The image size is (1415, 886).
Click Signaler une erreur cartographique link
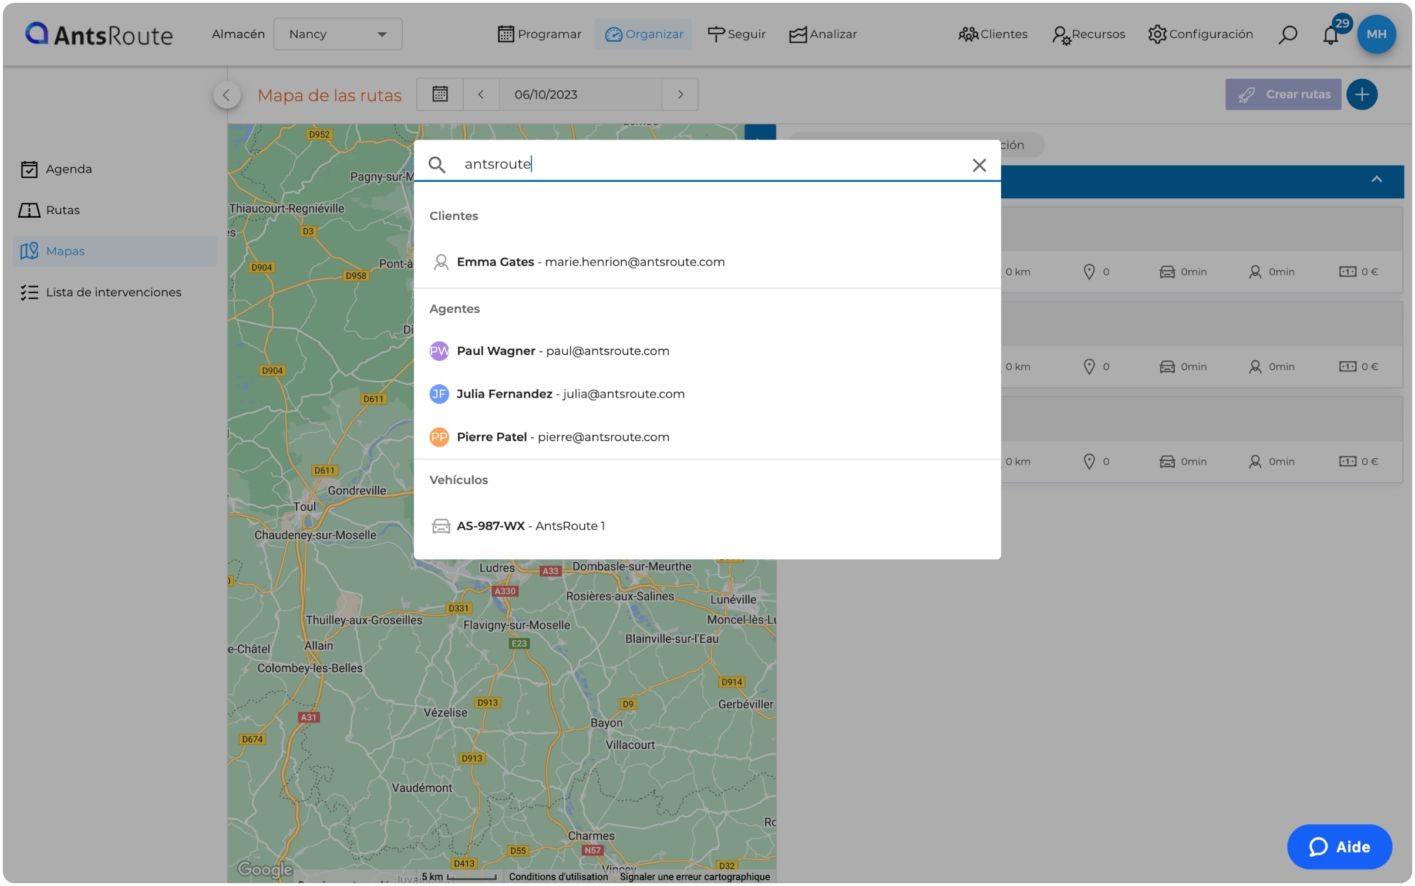click(695, 877)
